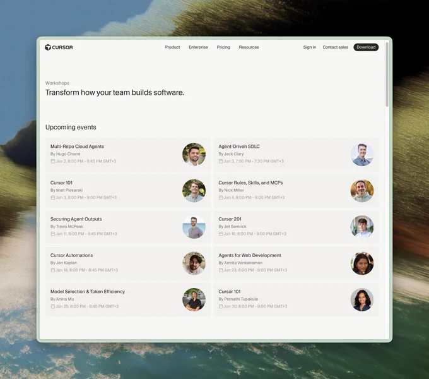This screenshot has width=429, height=379.
Task: Open the Multi-Repo Cloud Agents event
Action: (x=128, y=154)
